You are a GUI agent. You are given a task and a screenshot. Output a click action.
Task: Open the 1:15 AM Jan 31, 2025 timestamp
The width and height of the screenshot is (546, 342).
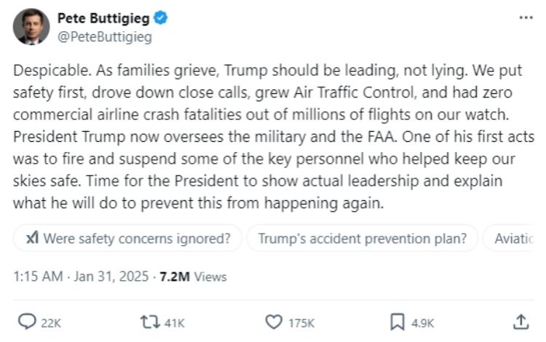click(x=81, y=277)
